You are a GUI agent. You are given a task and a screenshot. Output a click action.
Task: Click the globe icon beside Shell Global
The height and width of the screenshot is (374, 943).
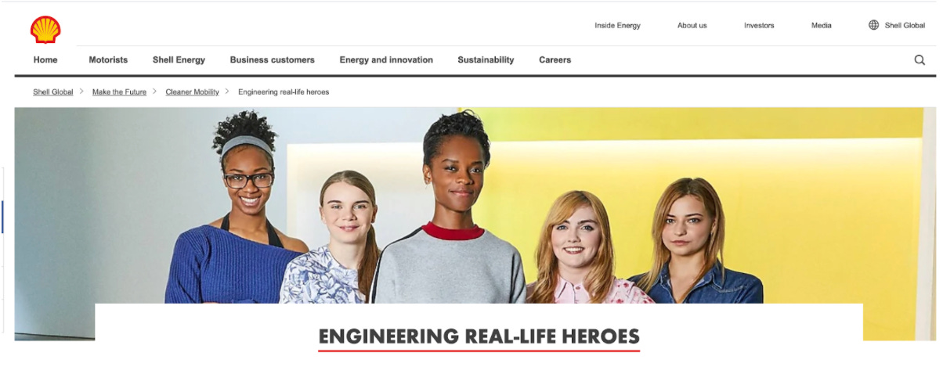(874, 25)
